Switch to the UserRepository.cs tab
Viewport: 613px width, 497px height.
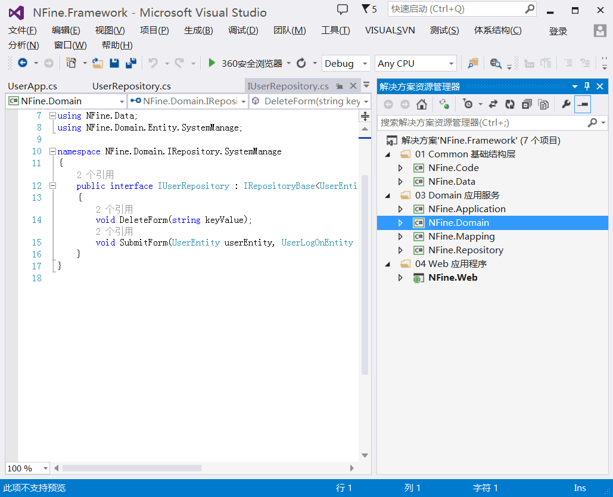click(x=131, y=86)
